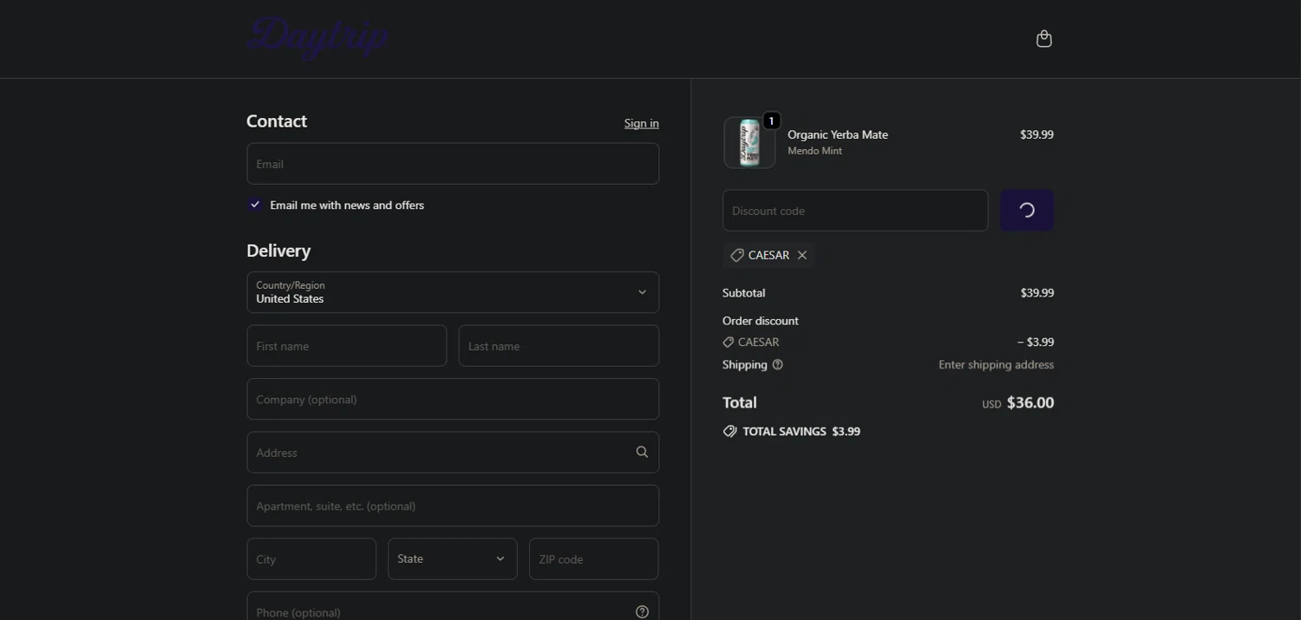Viewport: 1301px width, 620px height.
Task: Focus the Phone (optional) field
Action: (x=453, y=607)
